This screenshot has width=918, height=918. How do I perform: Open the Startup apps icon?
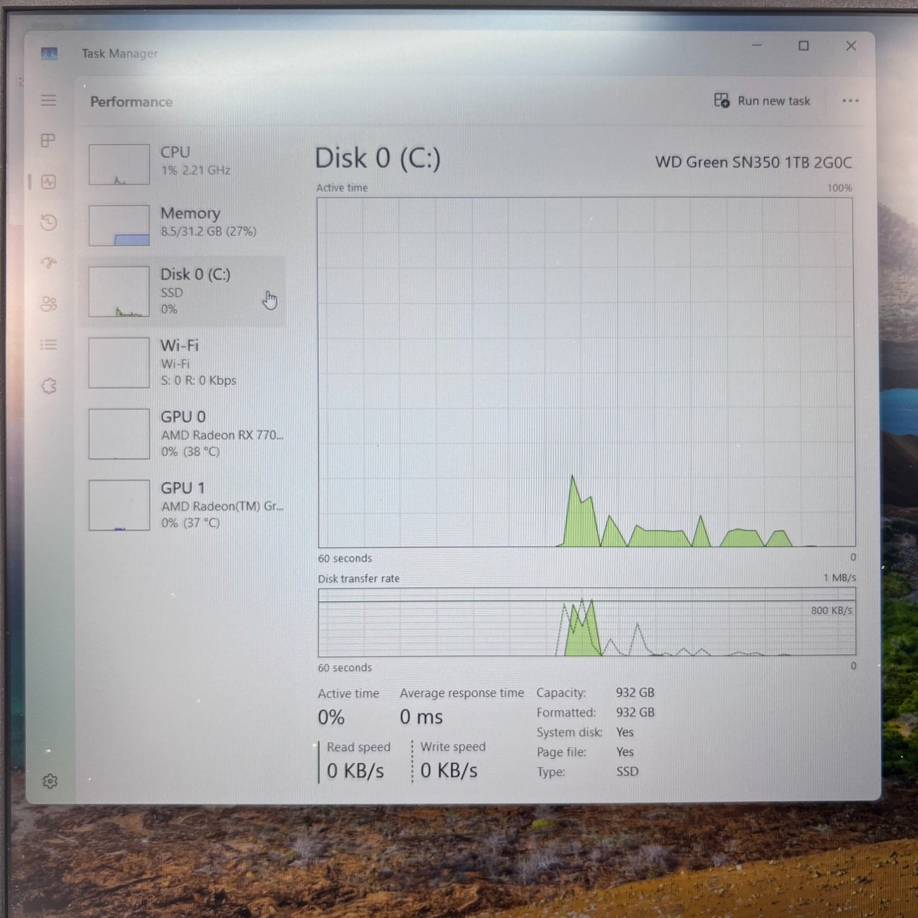pos(49,263)
